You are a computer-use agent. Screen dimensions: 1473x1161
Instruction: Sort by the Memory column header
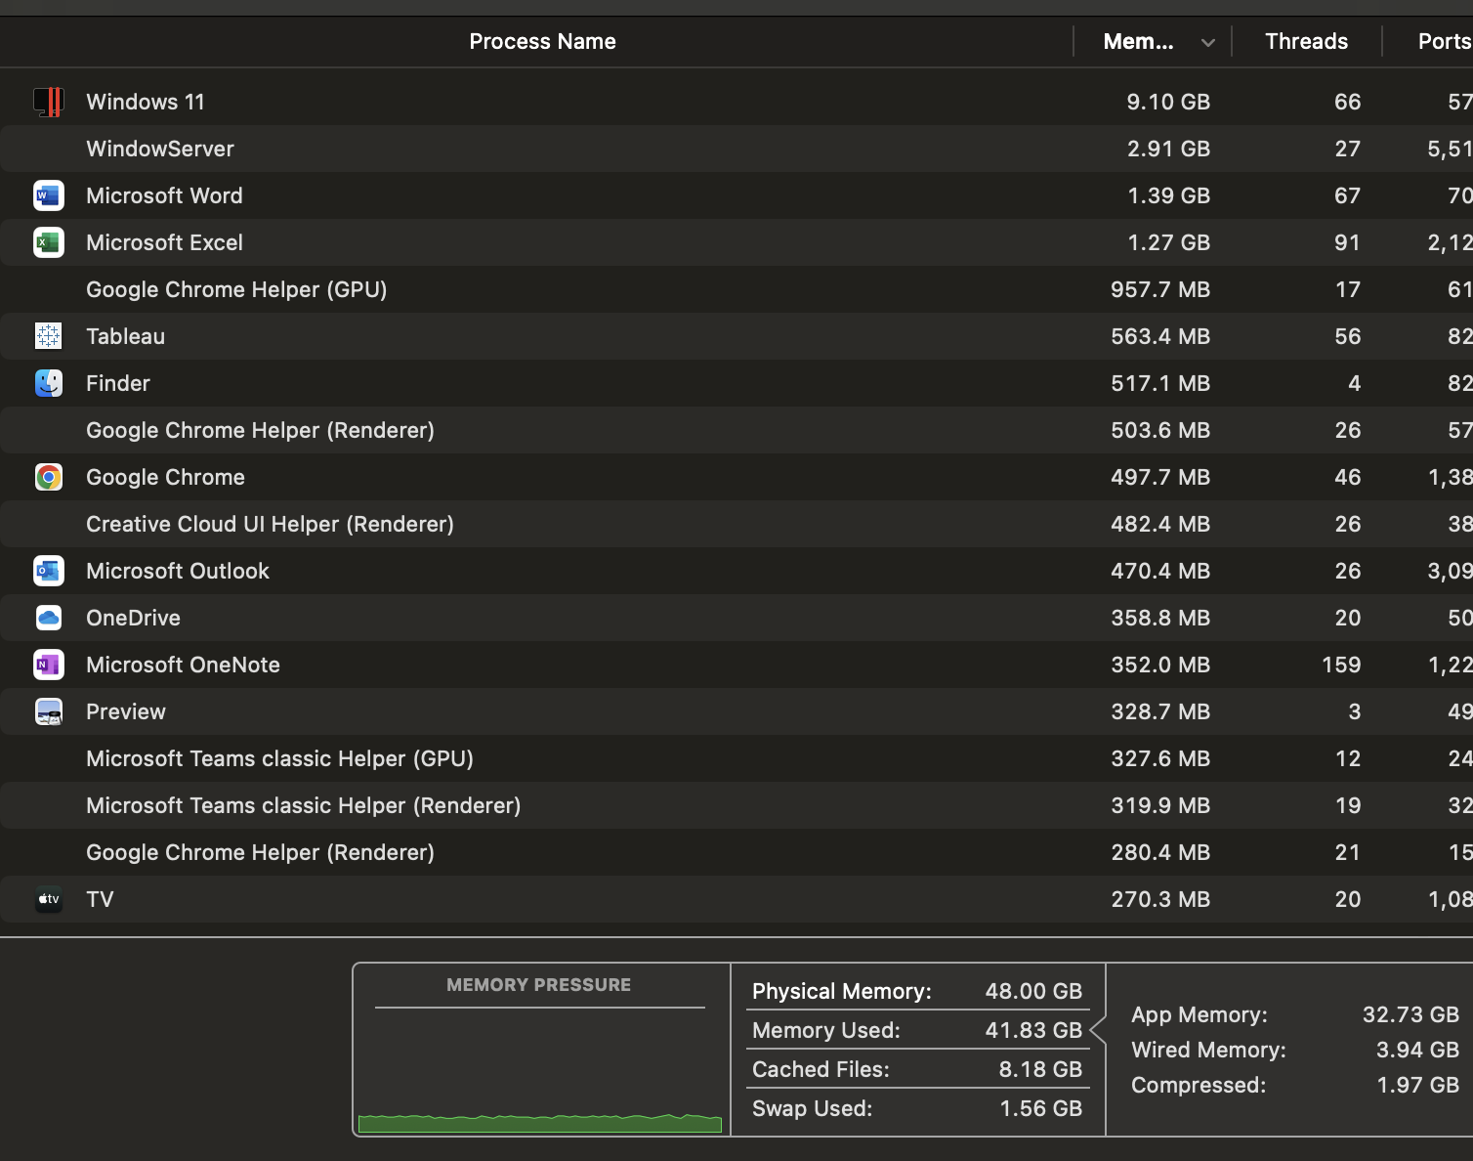pyautogui.click(x=1138, y=41)
